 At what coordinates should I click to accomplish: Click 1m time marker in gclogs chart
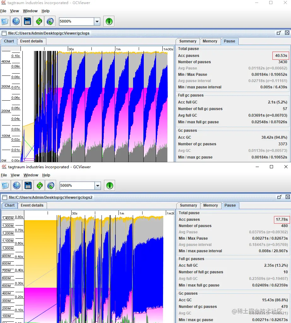coord(118,49)
